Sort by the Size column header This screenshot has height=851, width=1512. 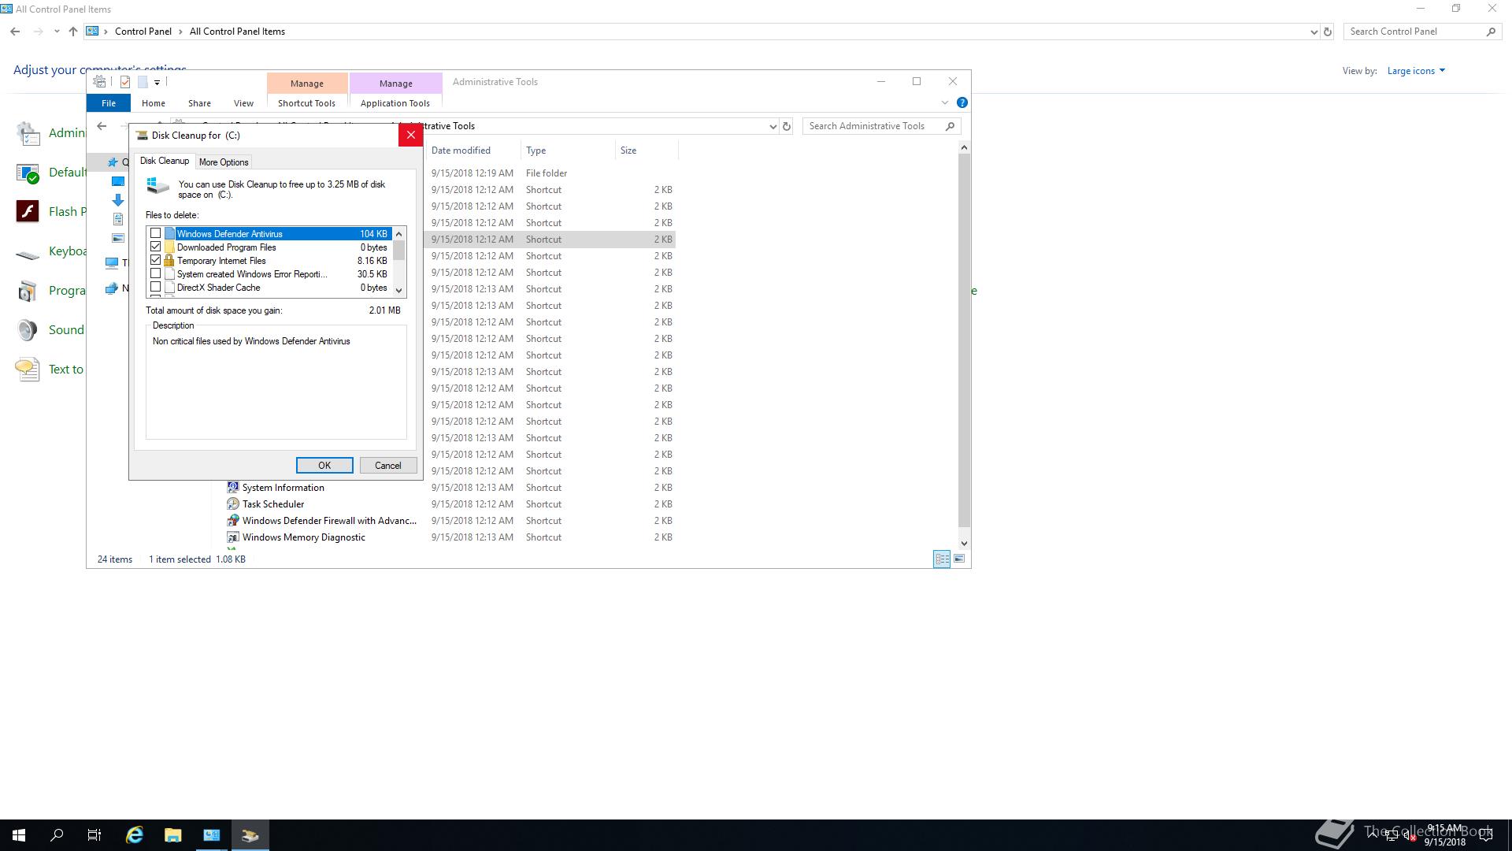click(x=646, y=151)
